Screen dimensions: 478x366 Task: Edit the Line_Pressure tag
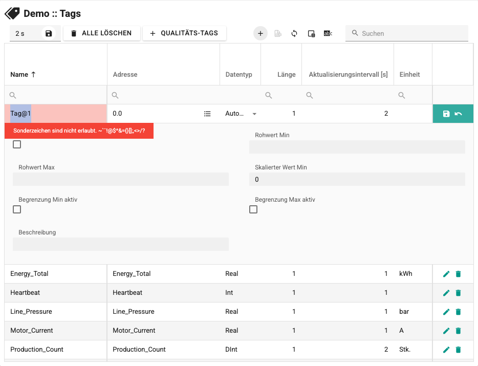[x=446, y=312]
